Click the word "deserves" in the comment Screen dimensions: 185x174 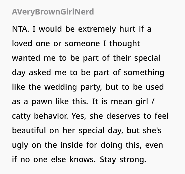(123, 116)
